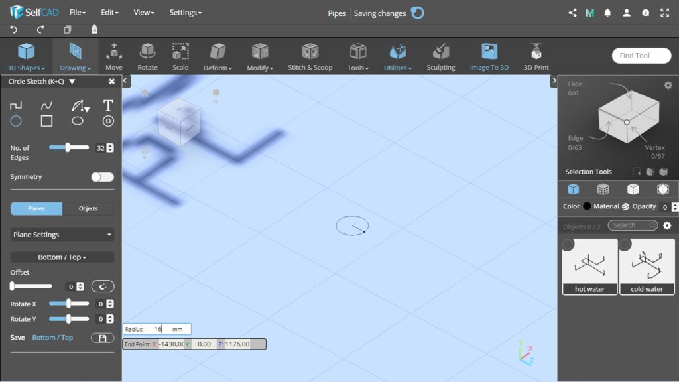Screen dimensions: 679x382
Task: Click the info help icon
Action: tap(646, 13)
